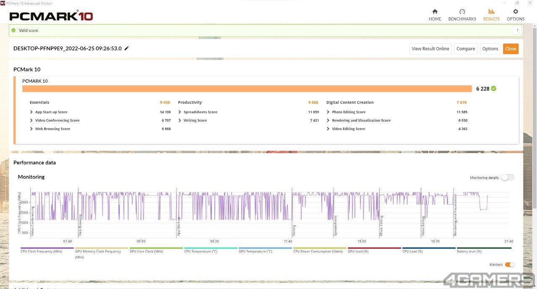Select CPU Power Consumption legend item
Screen dimensions: 537x289
[x=320, y=250]
